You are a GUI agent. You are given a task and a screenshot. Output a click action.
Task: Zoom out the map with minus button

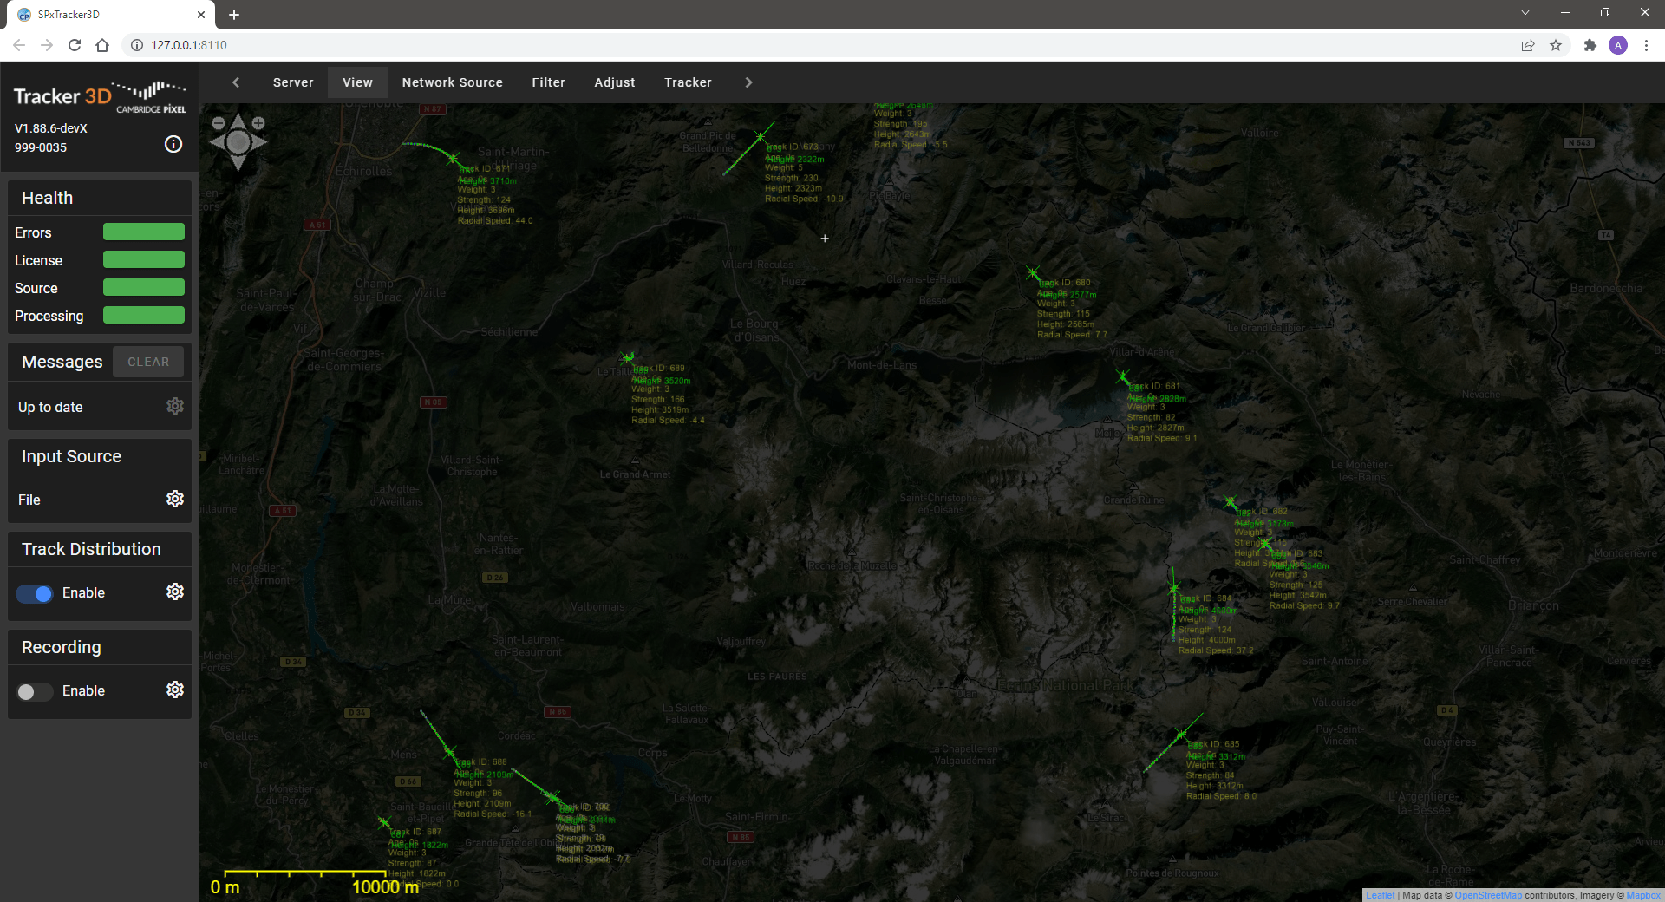click(x=219, y=123)
